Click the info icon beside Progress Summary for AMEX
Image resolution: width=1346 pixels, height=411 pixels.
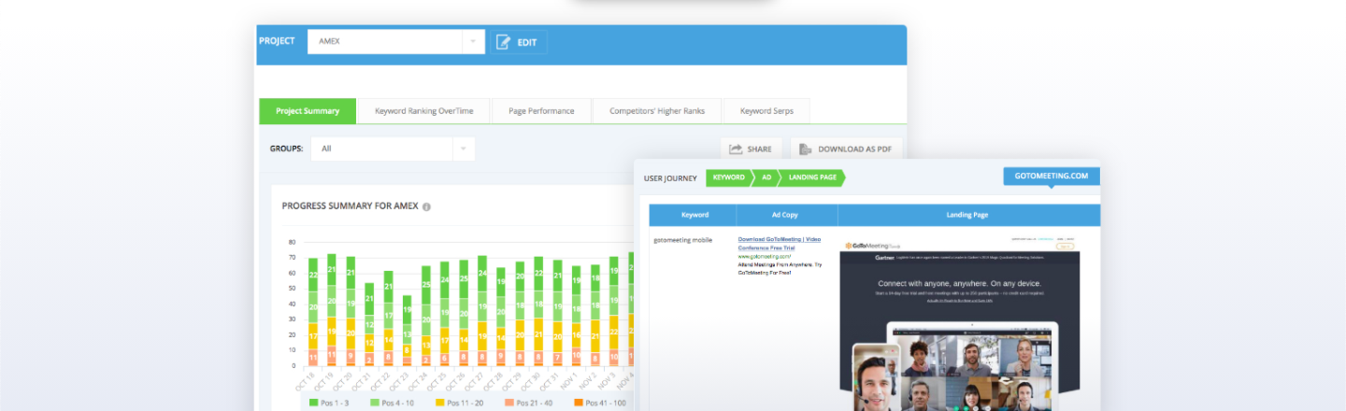426,206
